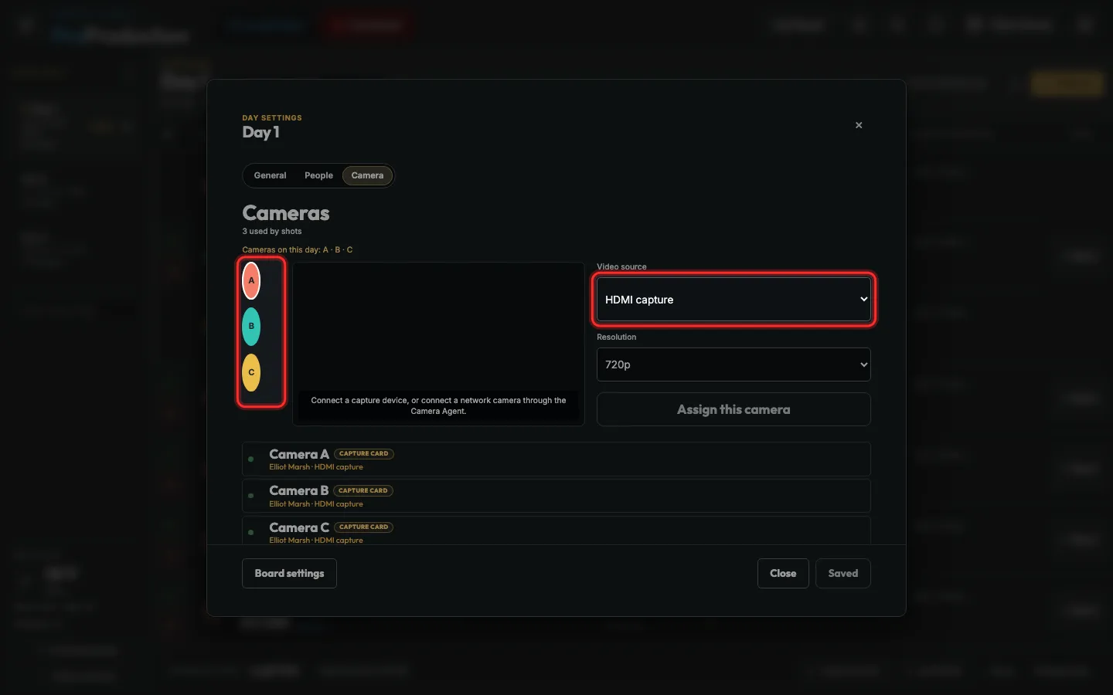Click the '3 used by shots' text

click(x=272, y=232)
